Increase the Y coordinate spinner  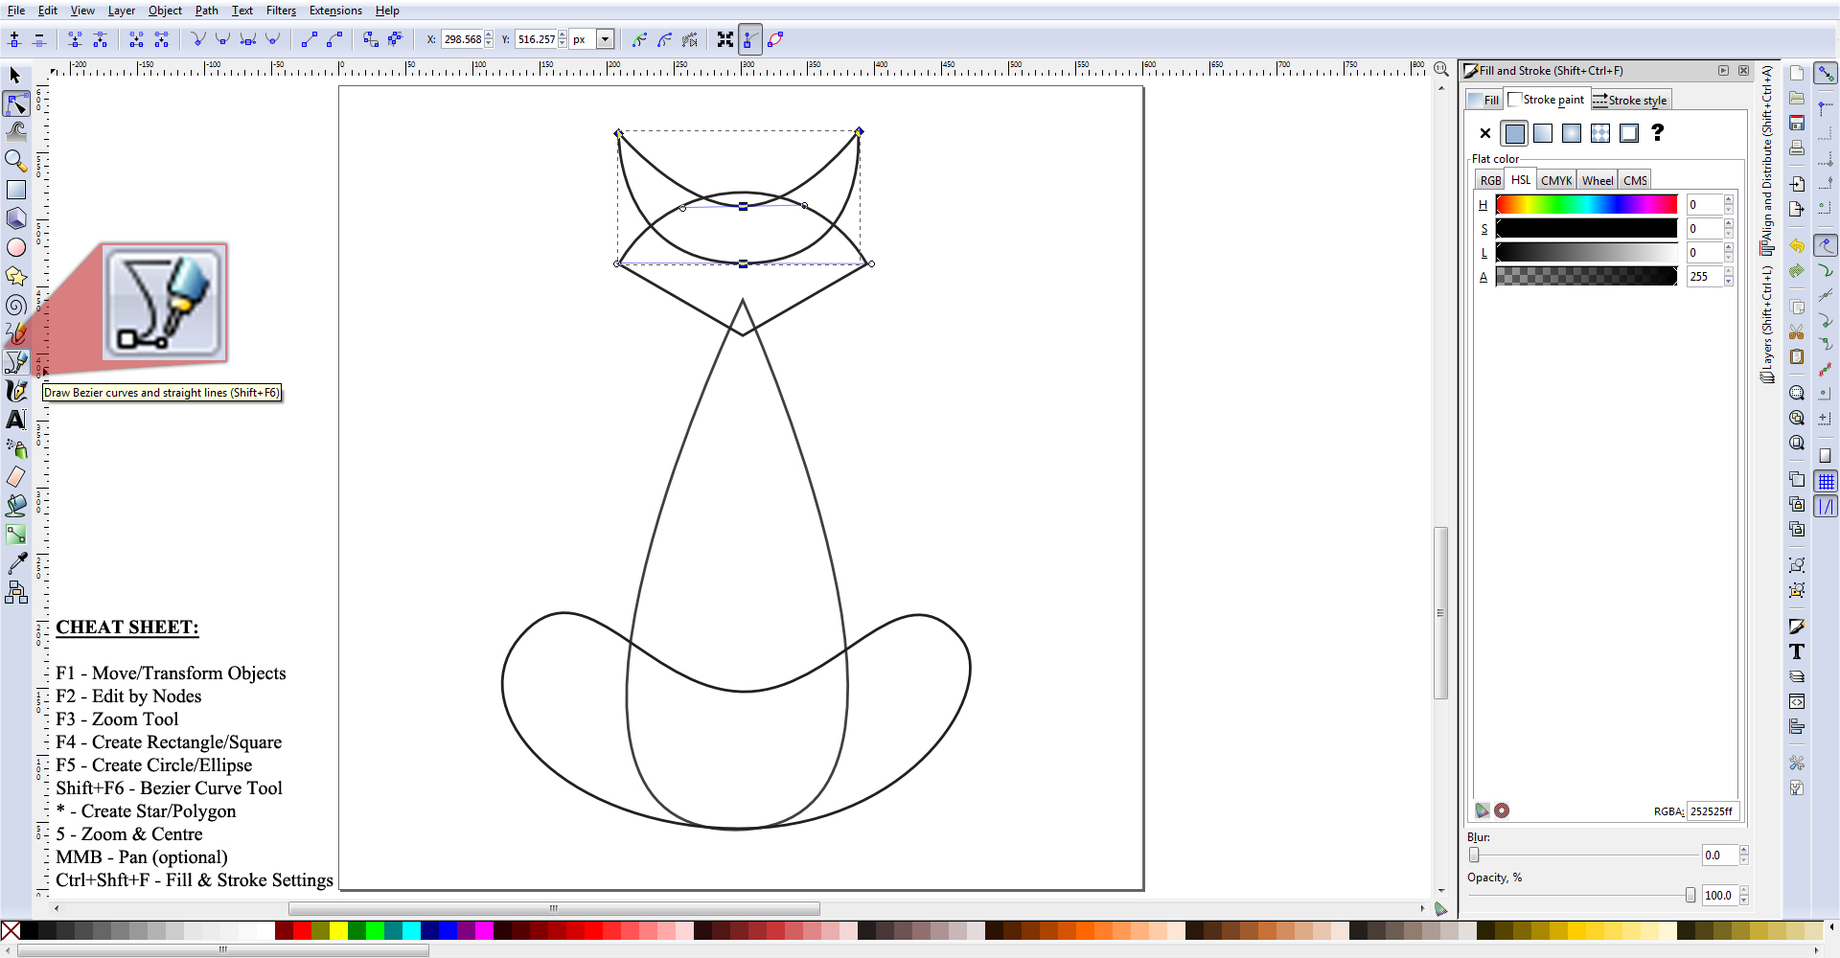click(x=563, y=34)
